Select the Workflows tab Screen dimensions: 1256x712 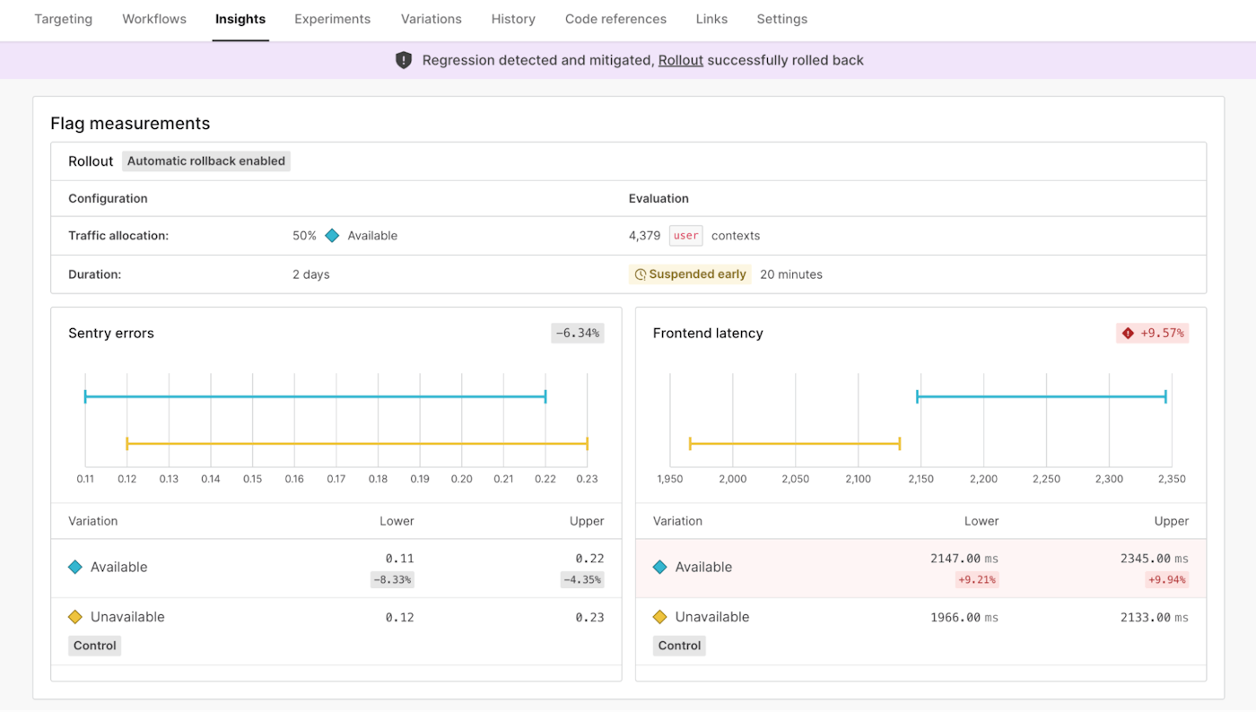click(154, 19)
